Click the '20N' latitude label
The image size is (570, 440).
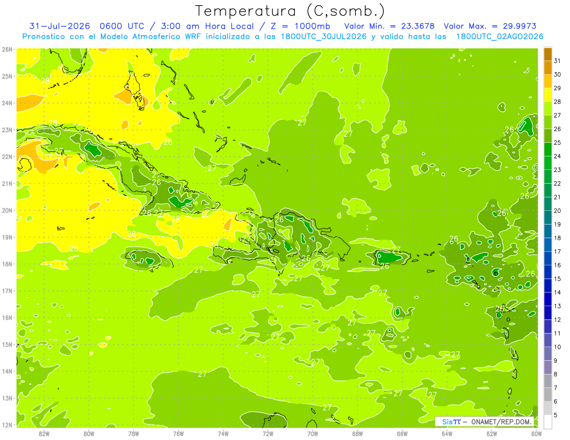(x=7, y=210)
